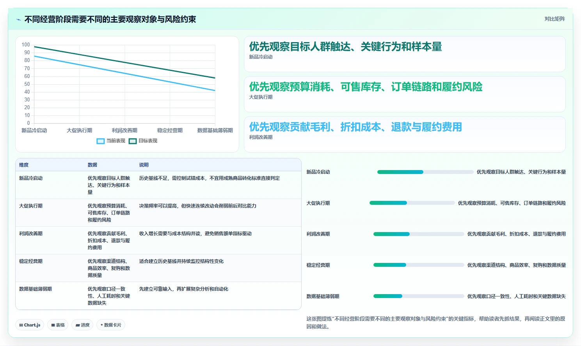Screen dimensions: 581x346
Task: Click the 新品冷启动 label beside its progress bar
Action: 318,172
